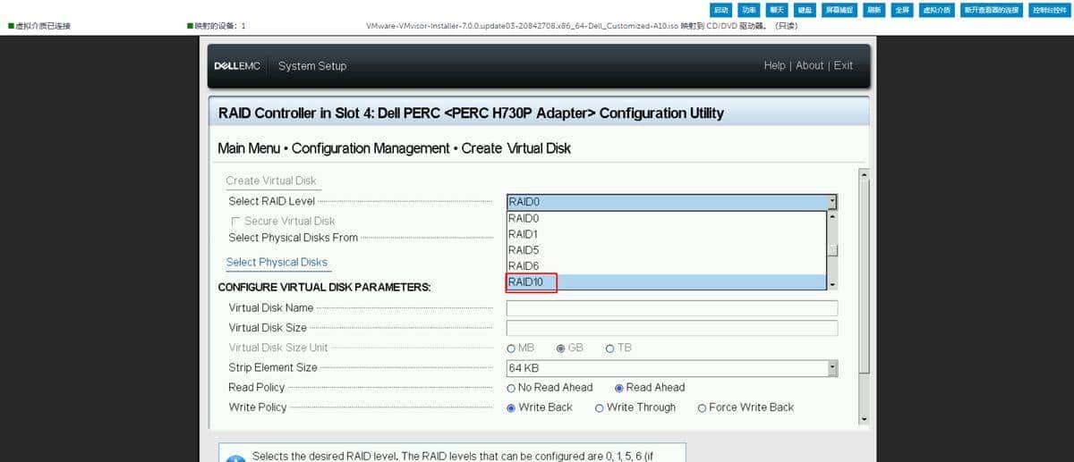The height and width of the screenshot is (462, 1074).
Task: Switch to 全屏 full screen mode
Action: click(902, 10)
